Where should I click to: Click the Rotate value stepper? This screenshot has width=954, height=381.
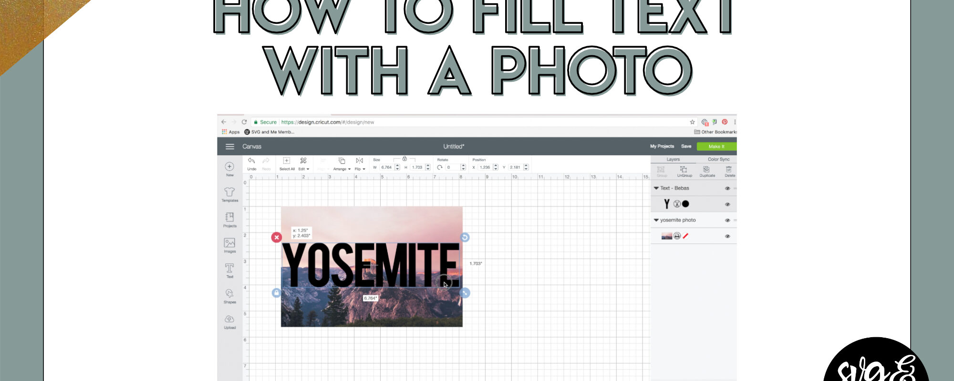463,167
